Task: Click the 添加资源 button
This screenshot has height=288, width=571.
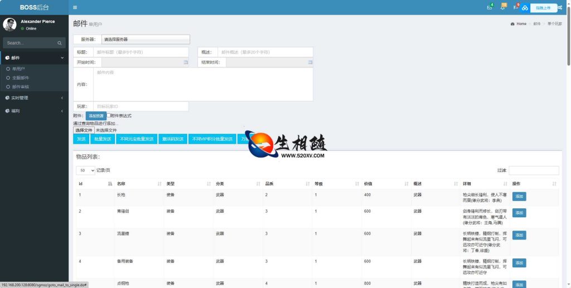Action: pyautogui.click(x=96, y=116)
